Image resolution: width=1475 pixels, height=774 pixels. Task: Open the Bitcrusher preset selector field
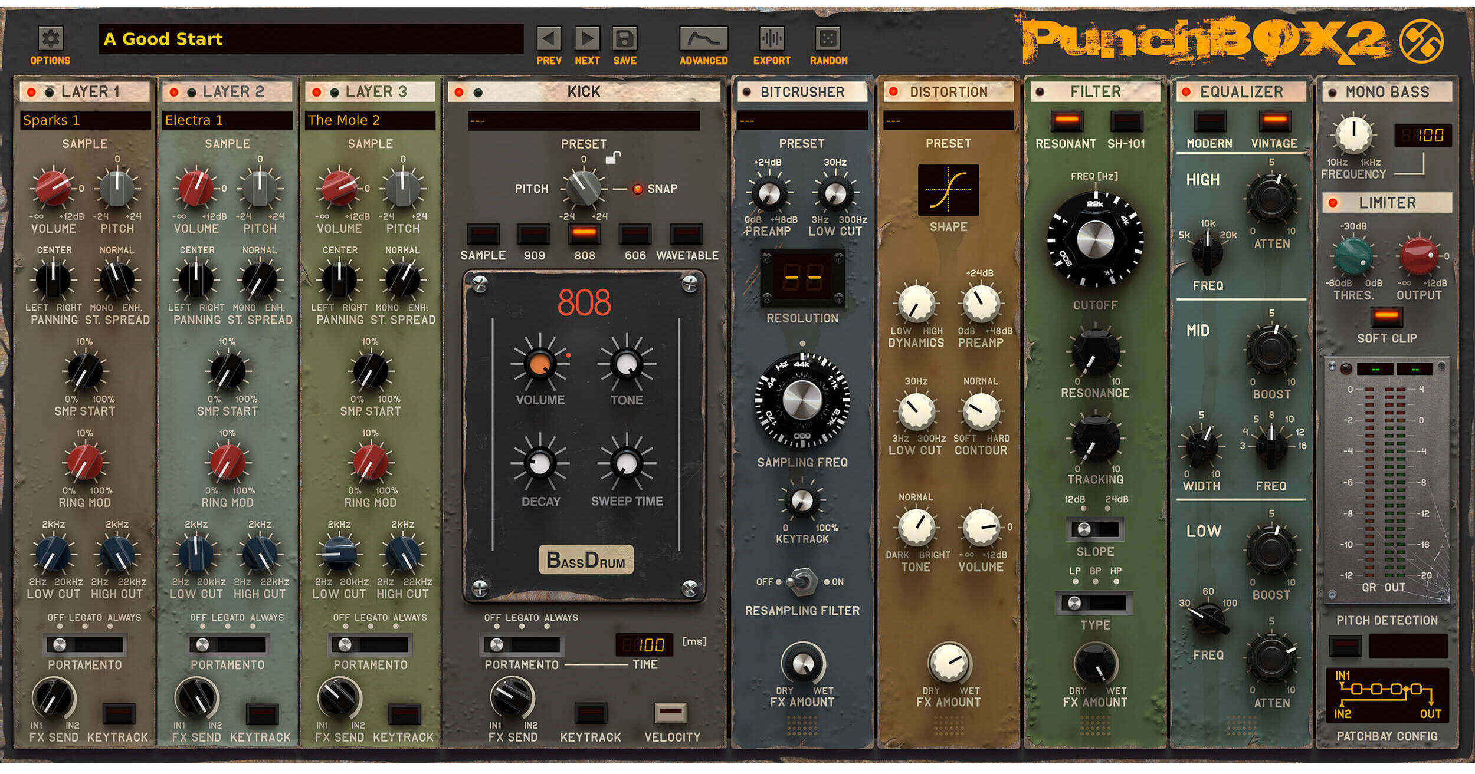coord(802,120)
